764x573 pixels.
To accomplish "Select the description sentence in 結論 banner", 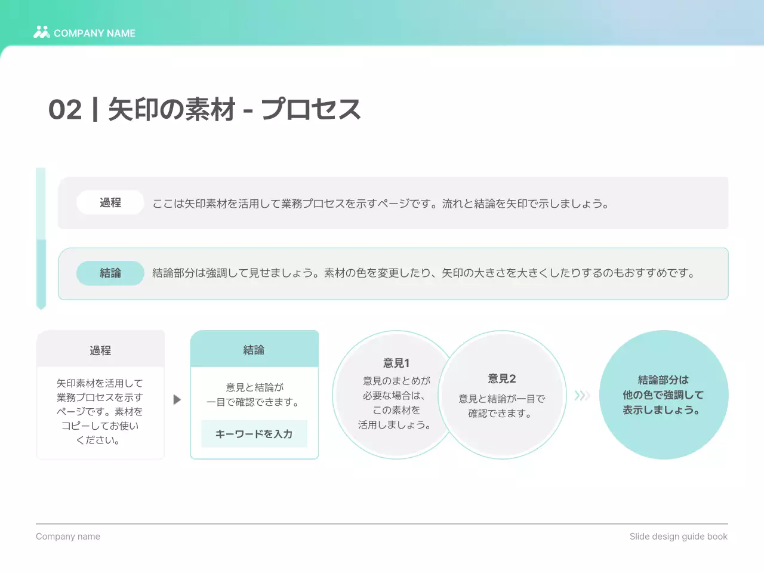I will click(x=424, y=273).
